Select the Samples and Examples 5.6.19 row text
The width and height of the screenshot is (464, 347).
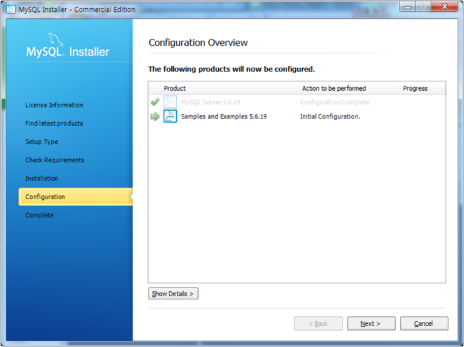pyautogui.click(x=224, y=117)
